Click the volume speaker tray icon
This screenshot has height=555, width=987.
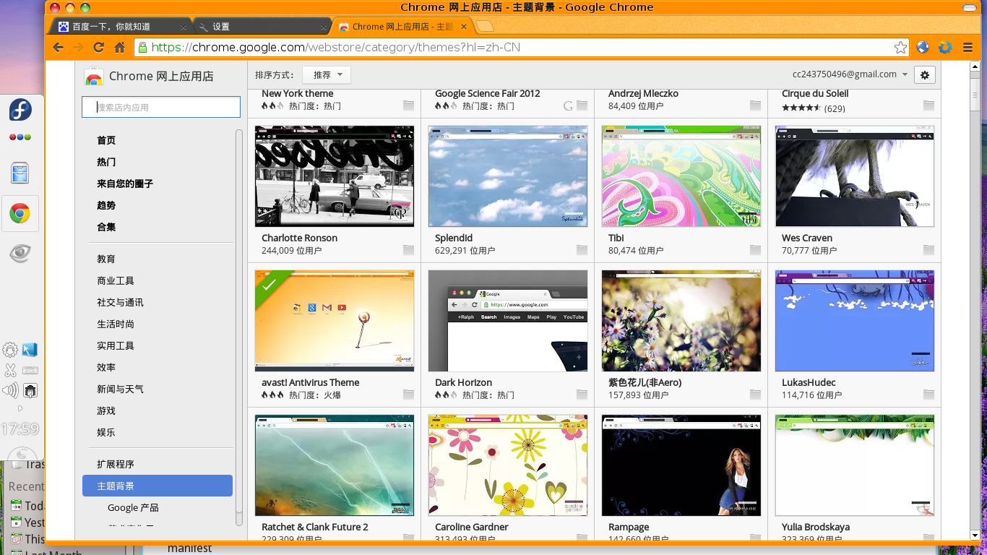click(10, 391)
